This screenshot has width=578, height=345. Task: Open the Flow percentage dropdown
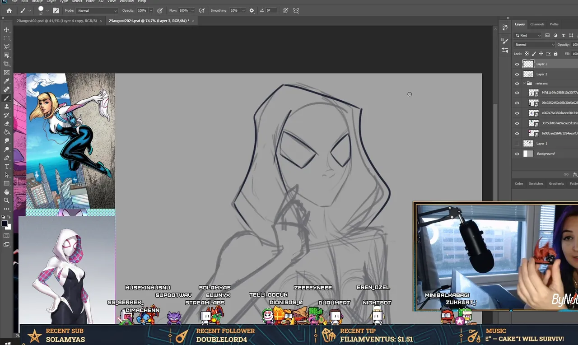192,10
